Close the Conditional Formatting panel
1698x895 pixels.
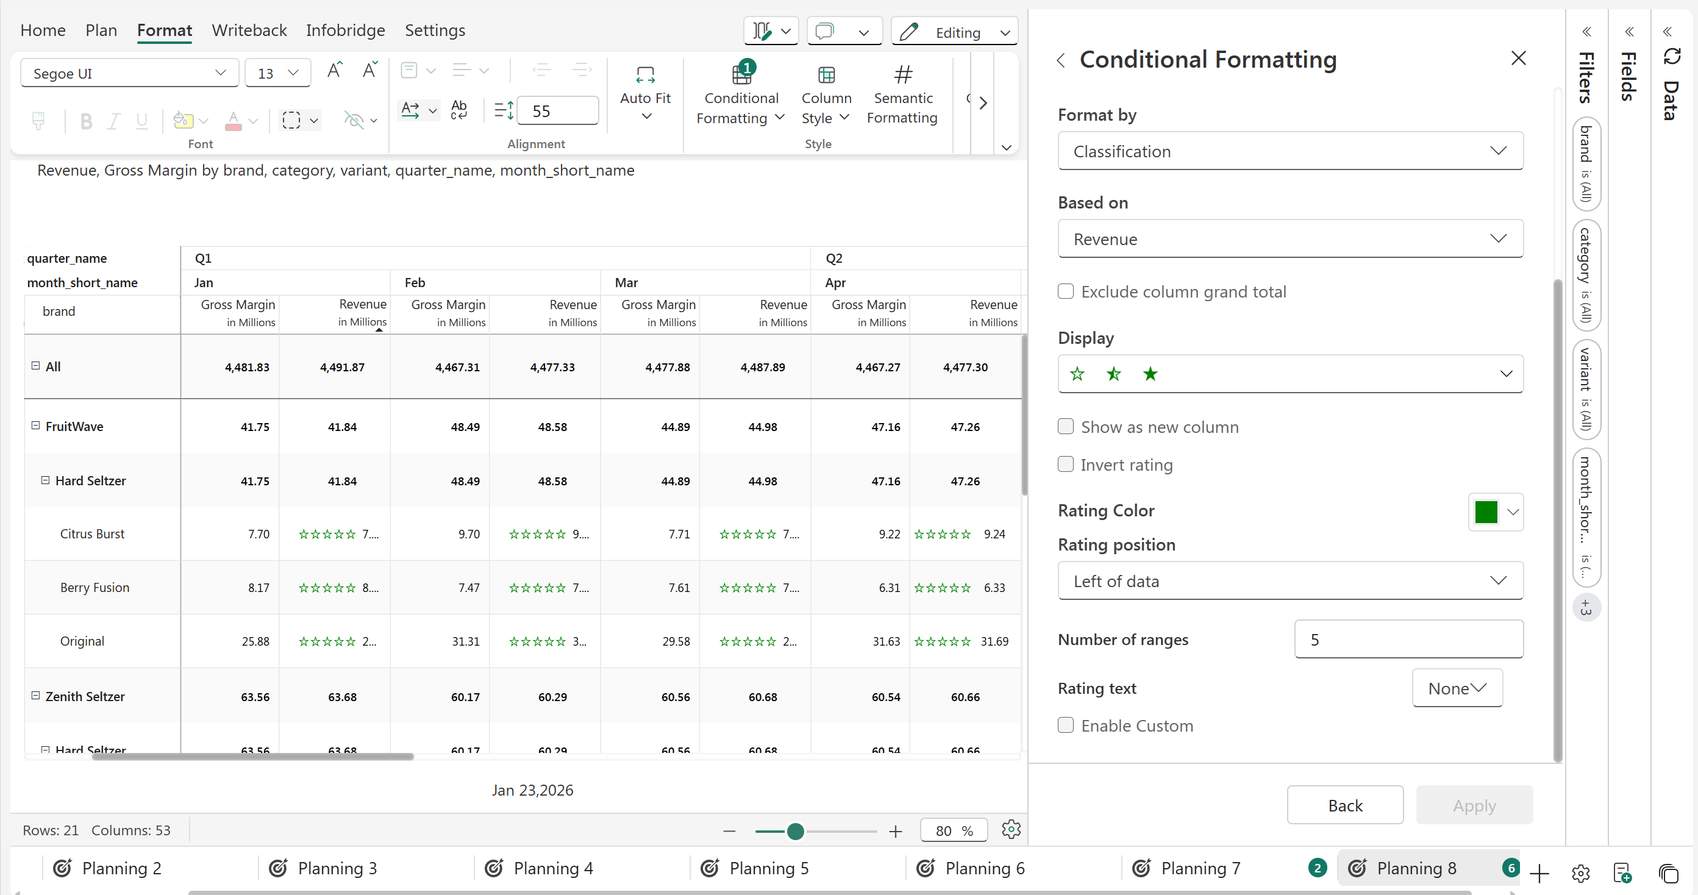pos(1518,58)
